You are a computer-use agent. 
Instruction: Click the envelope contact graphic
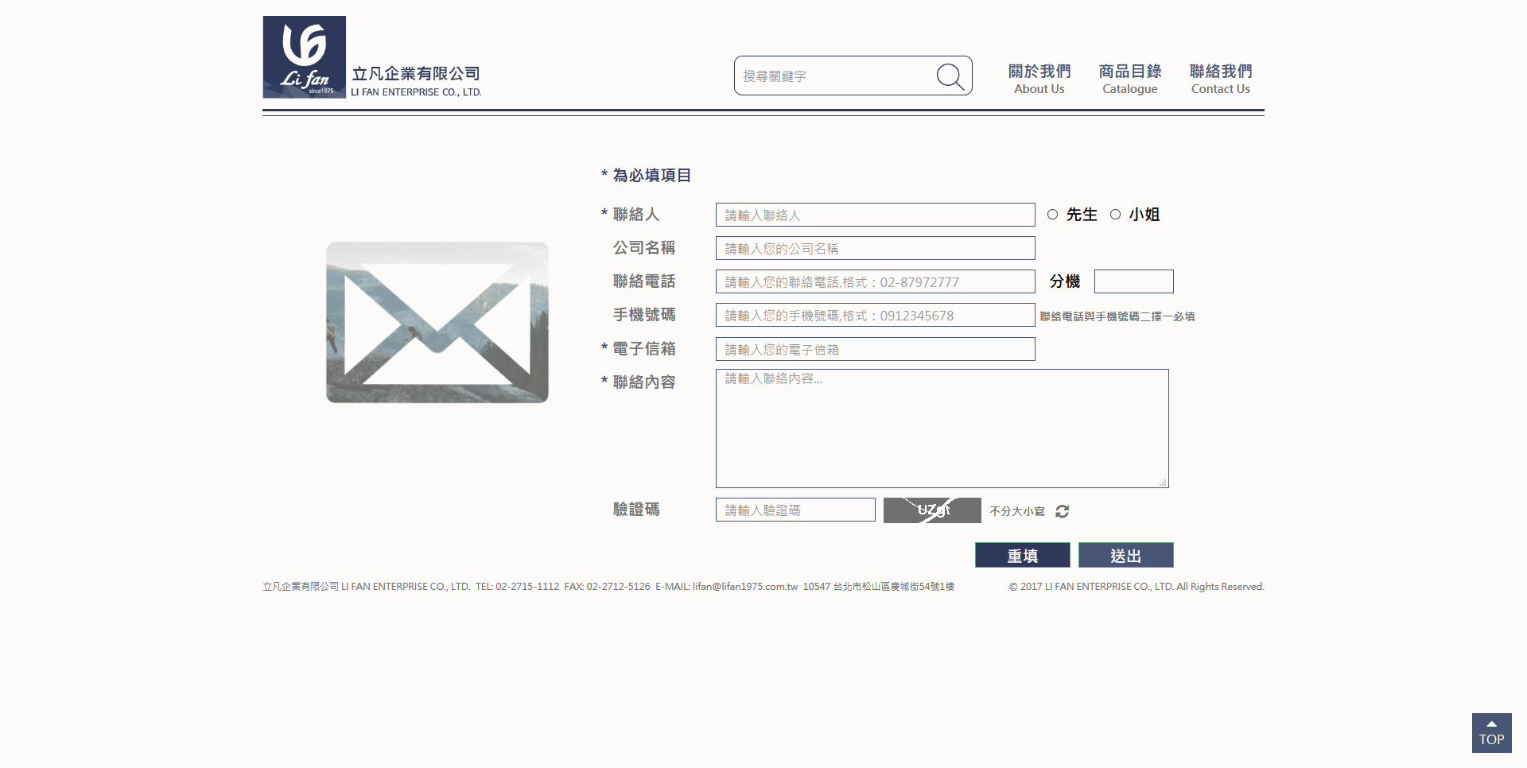(x=436, y=321)
